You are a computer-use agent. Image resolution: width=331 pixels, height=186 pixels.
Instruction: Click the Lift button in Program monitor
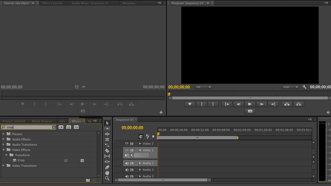pos(287,104)
